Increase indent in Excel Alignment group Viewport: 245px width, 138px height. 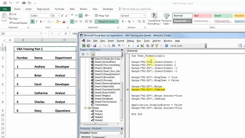91,21
